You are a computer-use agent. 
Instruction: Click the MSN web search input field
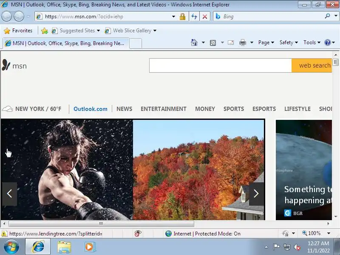220,65
